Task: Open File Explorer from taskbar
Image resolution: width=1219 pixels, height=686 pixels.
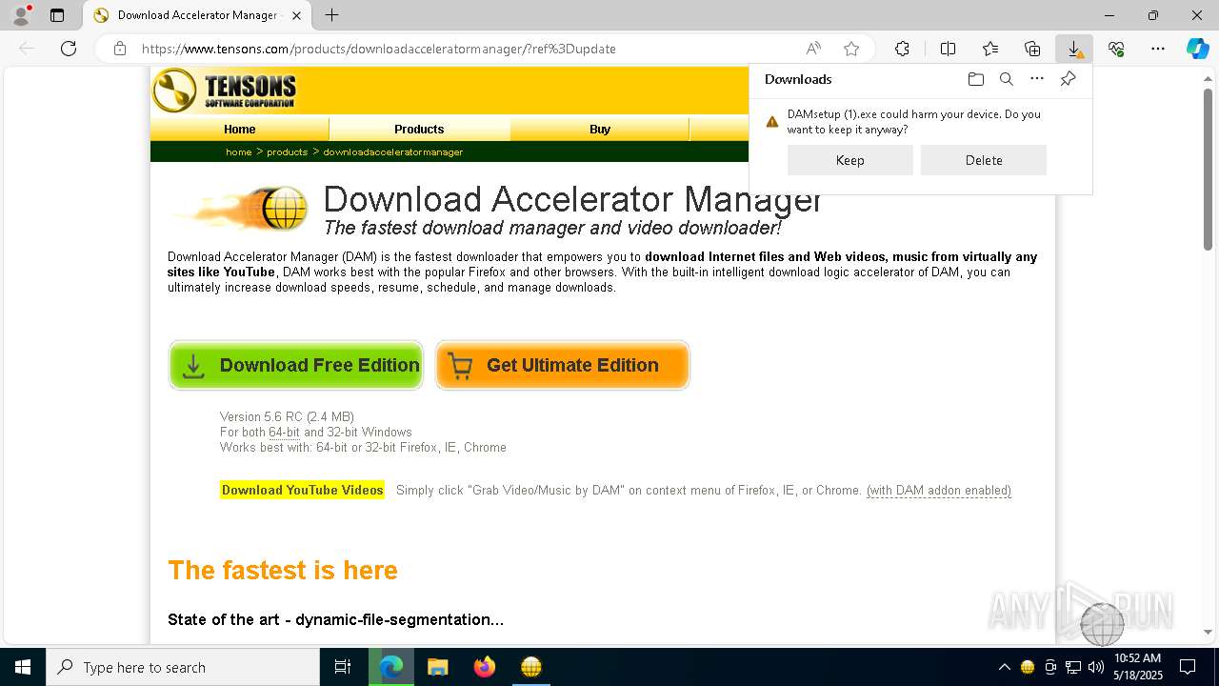Action: pos(437,667)
